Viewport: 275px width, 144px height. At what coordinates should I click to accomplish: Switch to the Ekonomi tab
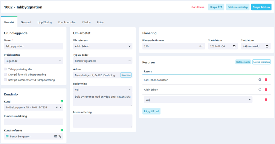[26, 22]
